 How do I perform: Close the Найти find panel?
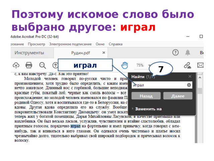pos(190,76)
